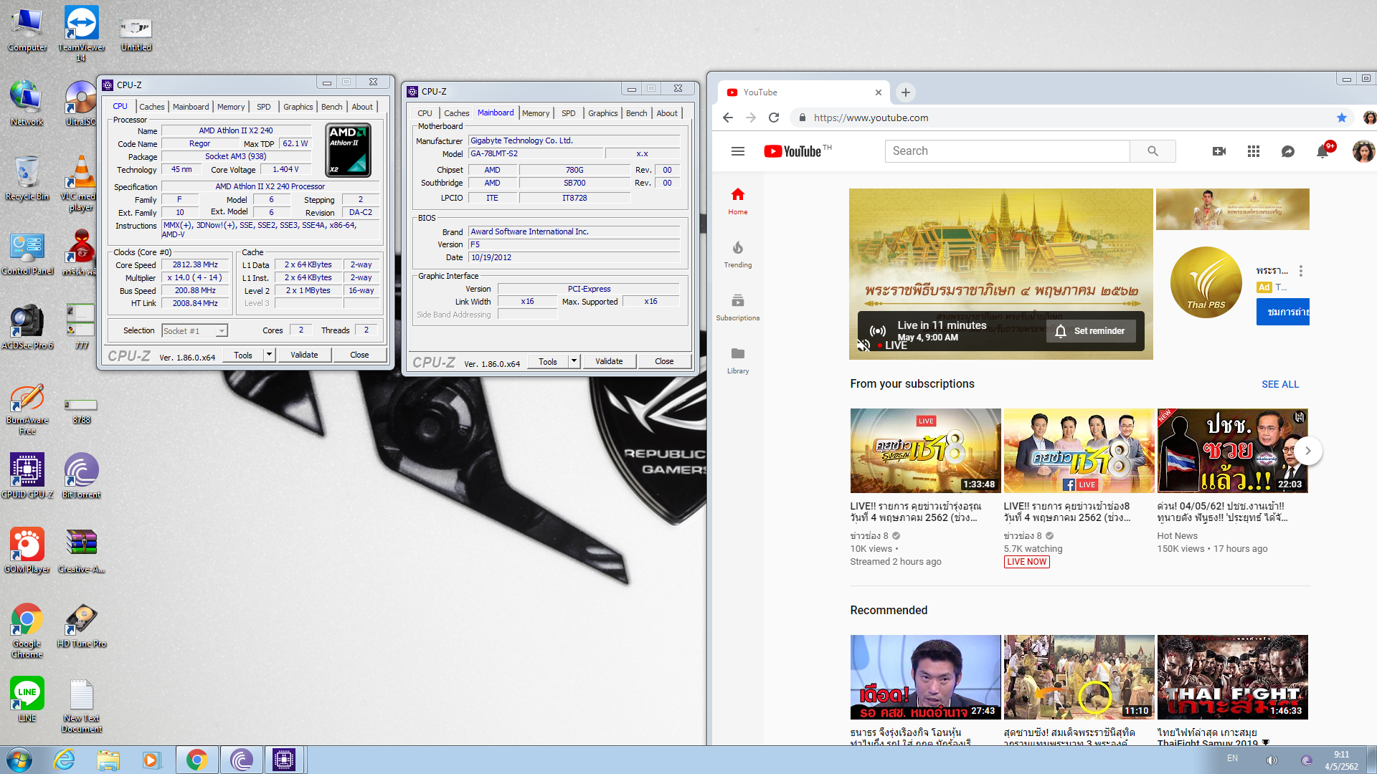Click Close button in right CPU-Z window

coord(664,361)
